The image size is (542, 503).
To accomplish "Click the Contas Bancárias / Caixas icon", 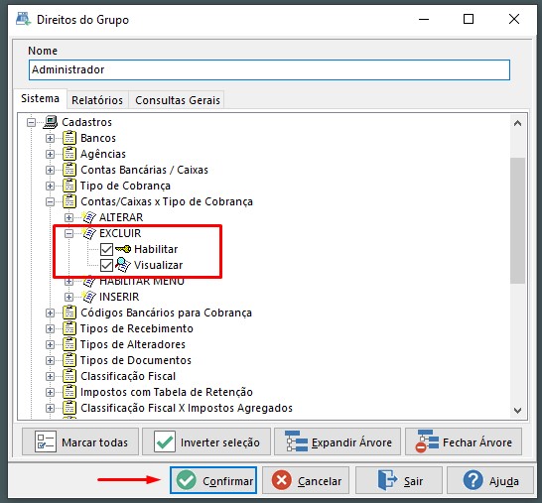I will pyautogui.click(x=69, y=170).
